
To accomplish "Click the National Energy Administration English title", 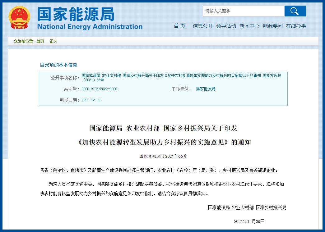I will click(x=90, y=26).
